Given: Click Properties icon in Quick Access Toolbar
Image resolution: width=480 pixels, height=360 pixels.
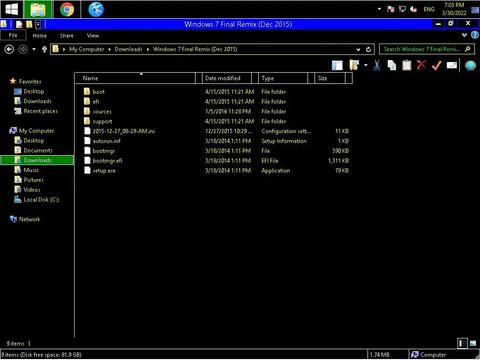Looking at the screenshot, I should [x=19, y=24].
